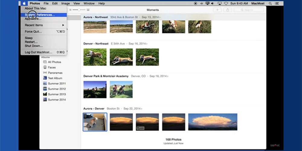Click the Apple logo in the menu bar

(x=24, y=3)
